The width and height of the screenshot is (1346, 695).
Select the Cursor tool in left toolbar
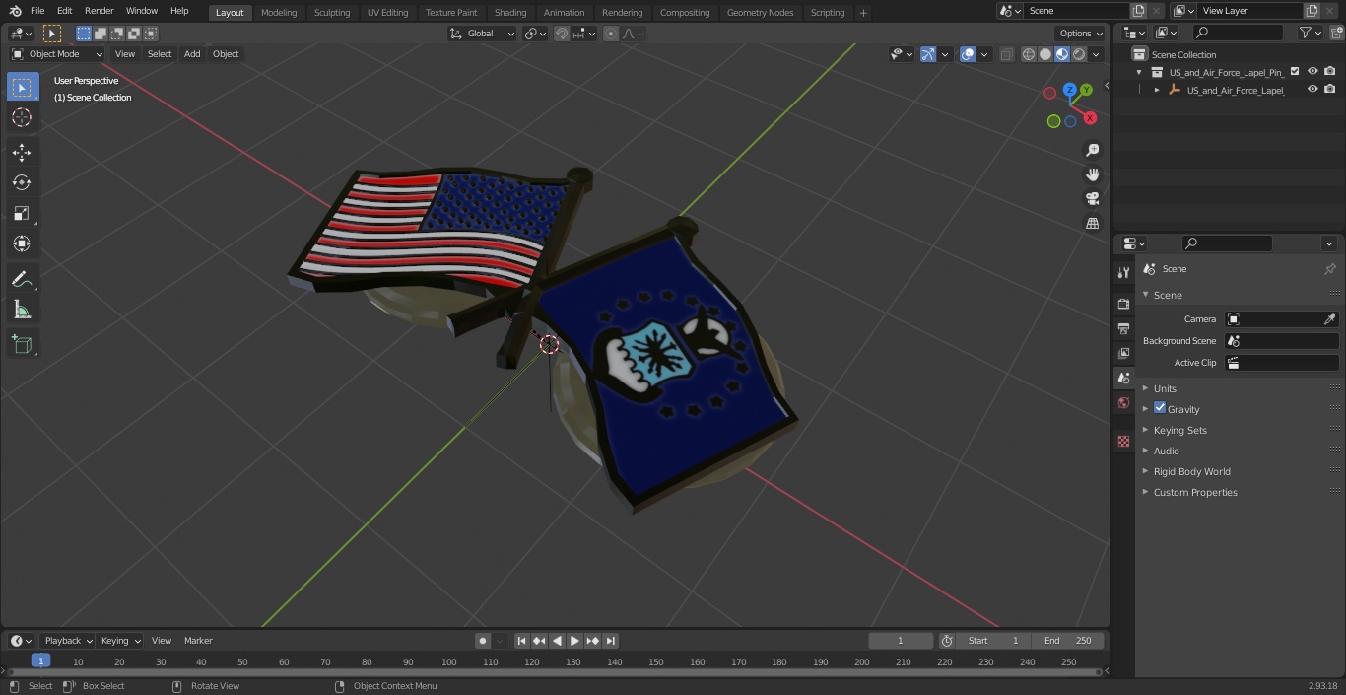coord(22,117)
